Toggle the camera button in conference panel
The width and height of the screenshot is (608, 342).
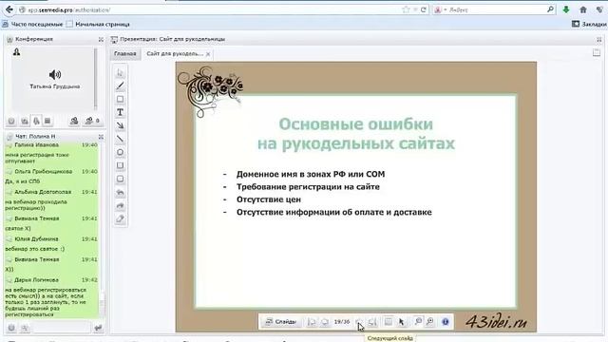(25, 122)
